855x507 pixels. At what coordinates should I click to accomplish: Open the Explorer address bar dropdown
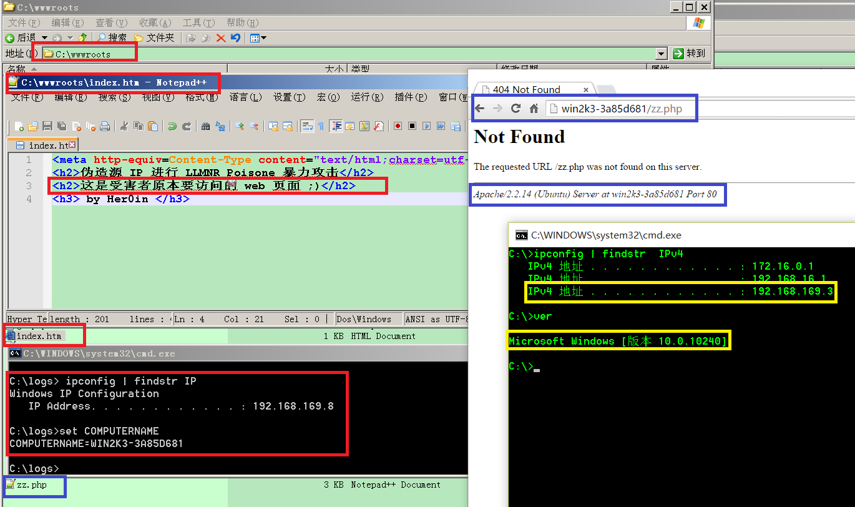point(662,54)
